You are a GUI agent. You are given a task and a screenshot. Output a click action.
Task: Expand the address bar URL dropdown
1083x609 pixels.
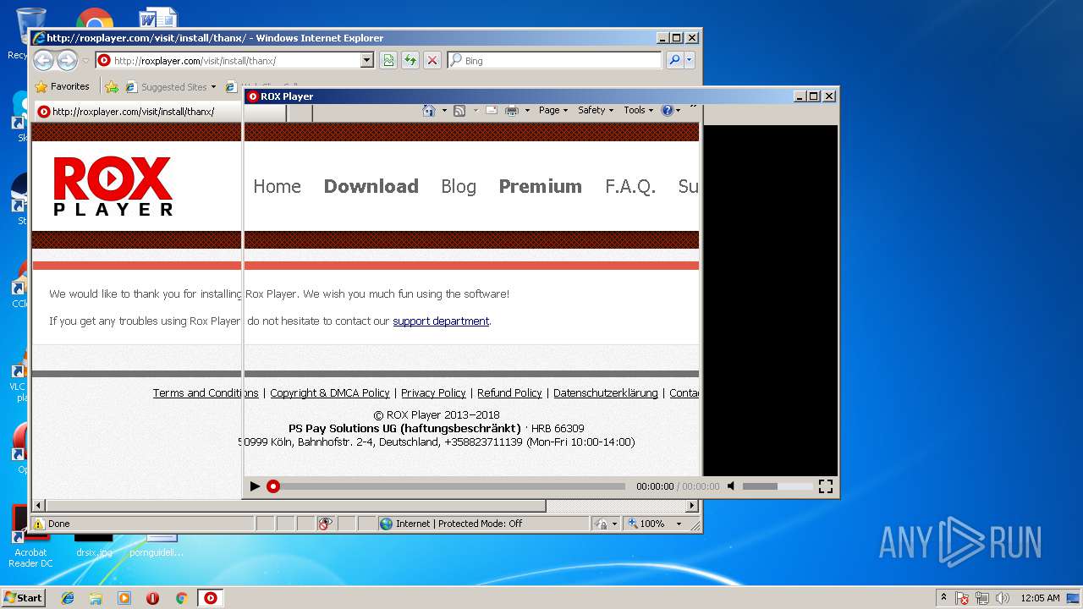[x=366, y=60]
